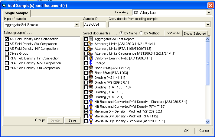Click the Aggregate/Soil Test Report document icon
The width and height of the screenshot is (215, 137).
[91, 39]
